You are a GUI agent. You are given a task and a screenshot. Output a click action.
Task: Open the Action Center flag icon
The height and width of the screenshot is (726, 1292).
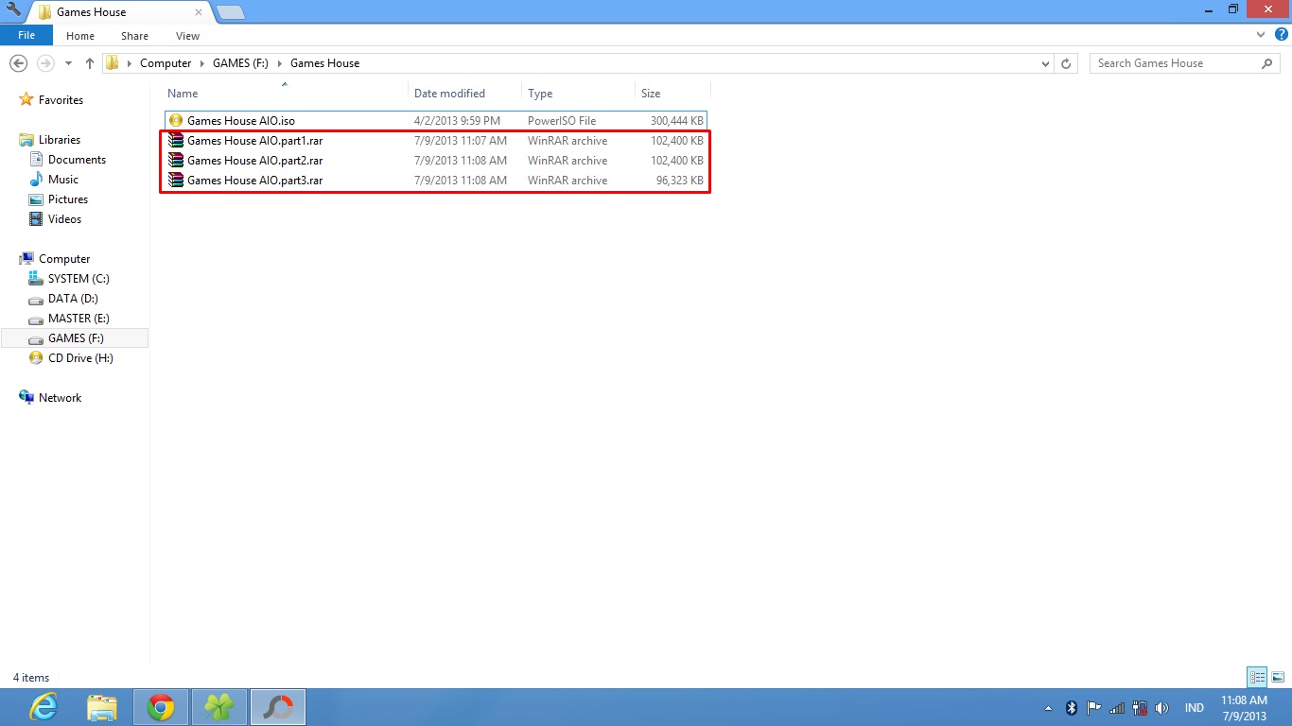pyautogui.click(x=1093, y=708)
